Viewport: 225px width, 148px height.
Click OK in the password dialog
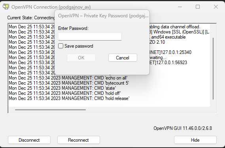[x=81, y=58]
